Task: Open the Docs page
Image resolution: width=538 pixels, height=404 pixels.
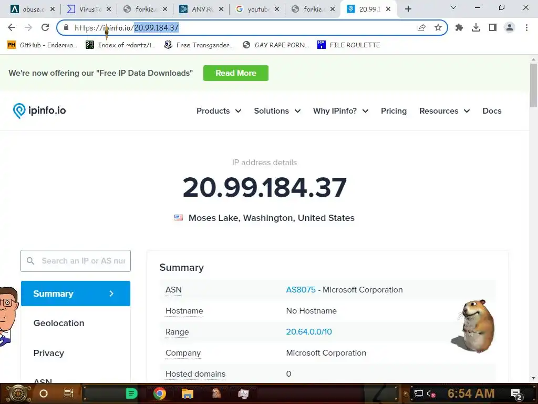Action: [492, 111]
